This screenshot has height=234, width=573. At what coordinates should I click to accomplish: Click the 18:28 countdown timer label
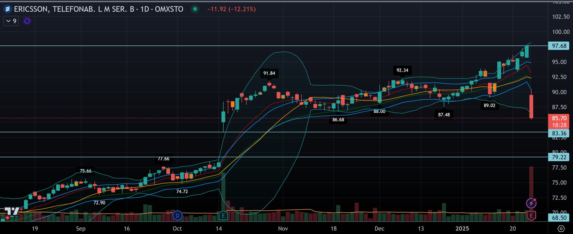coord(559,125)
